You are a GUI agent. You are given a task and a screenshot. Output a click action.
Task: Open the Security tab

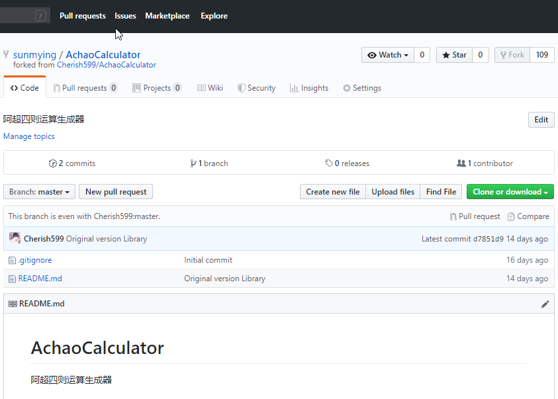click(256, 88)
